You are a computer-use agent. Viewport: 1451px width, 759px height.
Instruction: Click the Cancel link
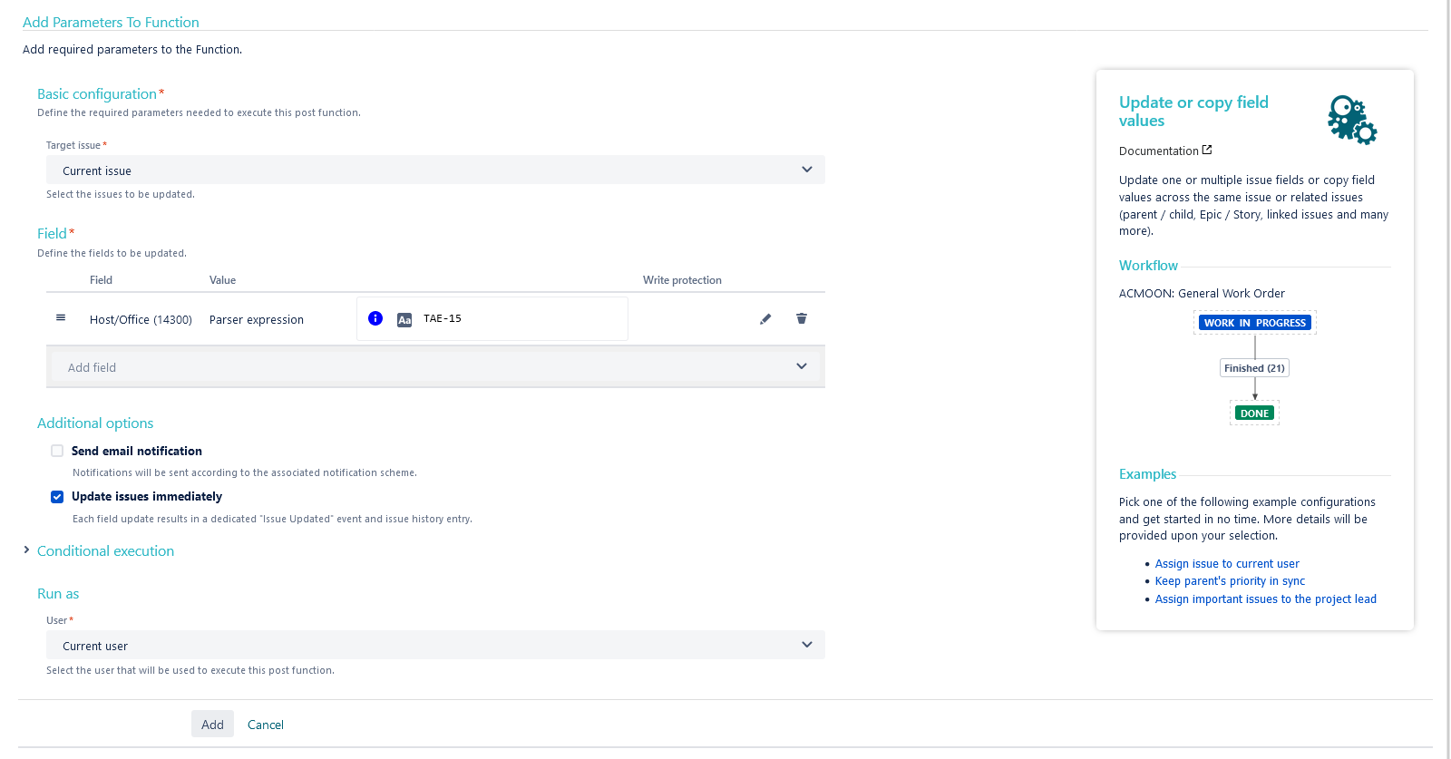coord(266,725)
